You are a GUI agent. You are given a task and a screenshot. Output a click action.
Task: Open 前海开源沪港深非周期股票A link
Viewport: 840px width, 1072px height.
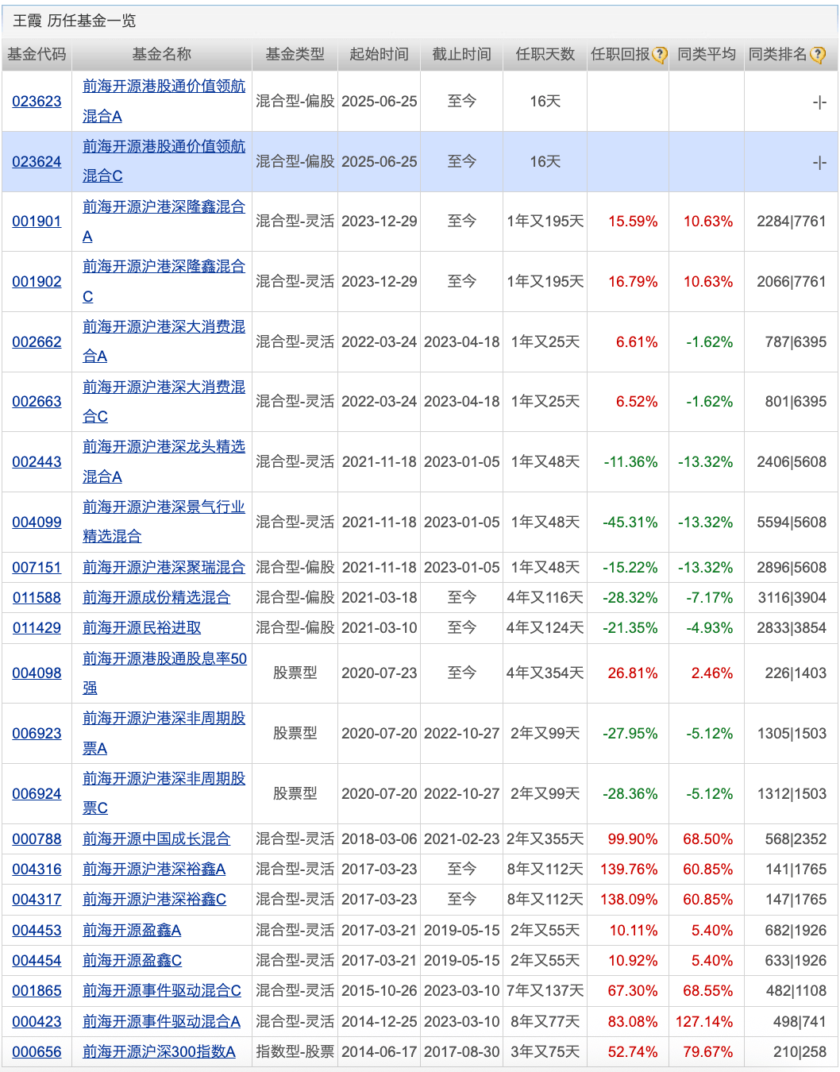(164, 733)
